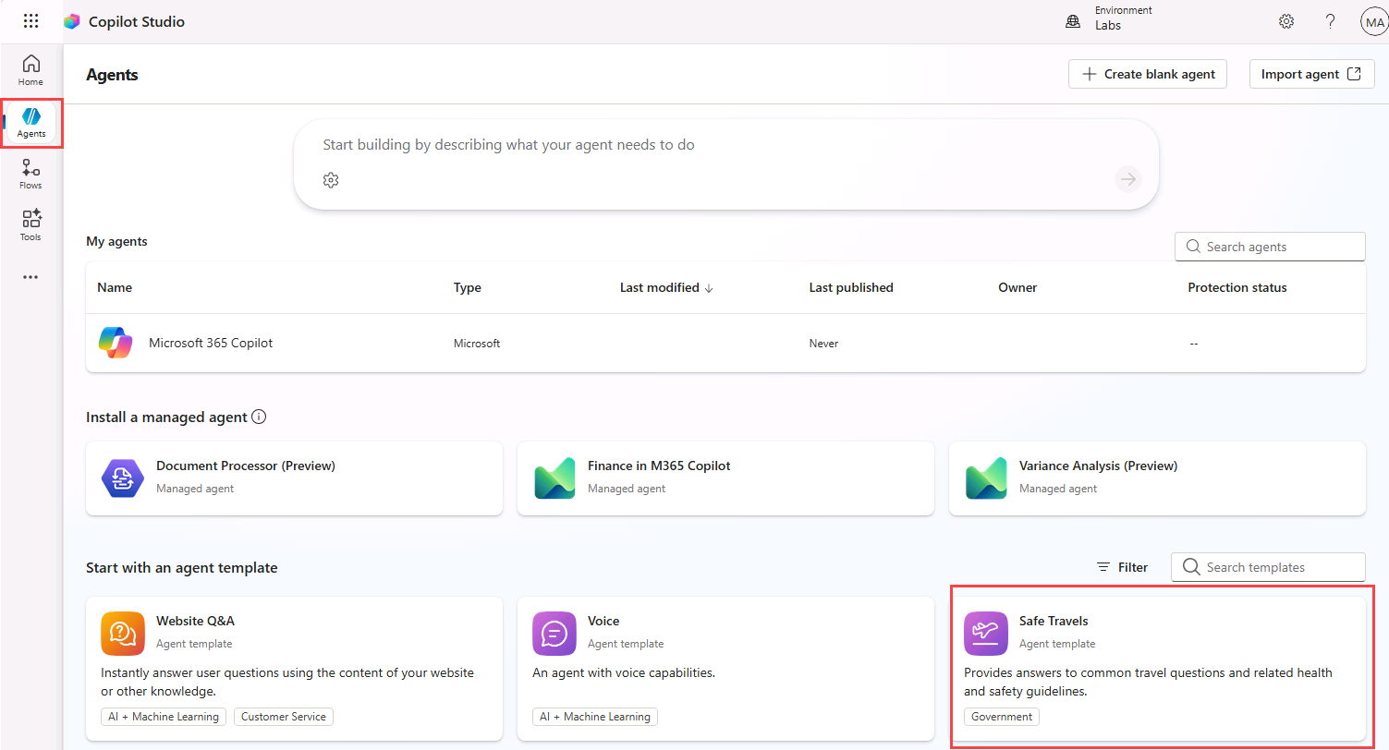The width and height of the screenshot is (1389, 750).
Task: Click the Document Processor icon
Action: point(123,478)
